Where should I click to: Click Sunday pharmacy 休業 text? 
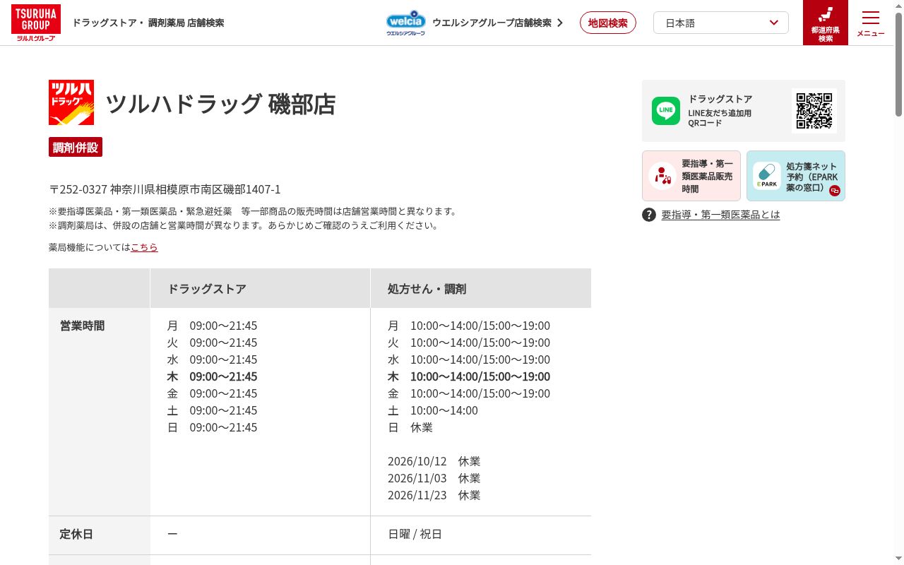point(422,427)
